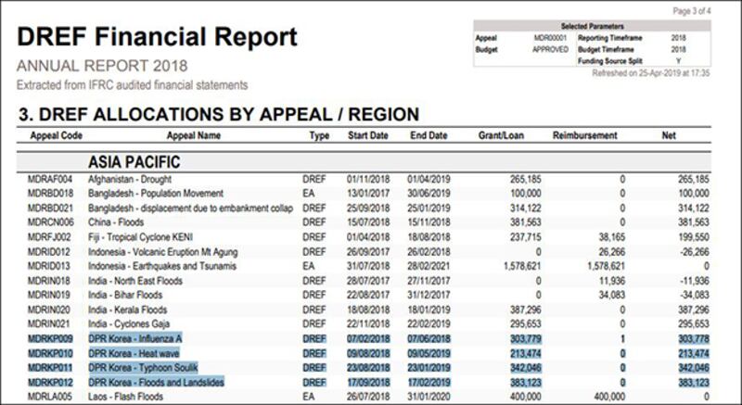Click 'Indonesia - Earthquakes and Tsunamis' appeal name
The height and width of the screenshot is (405, 742).
pos(162,266)
